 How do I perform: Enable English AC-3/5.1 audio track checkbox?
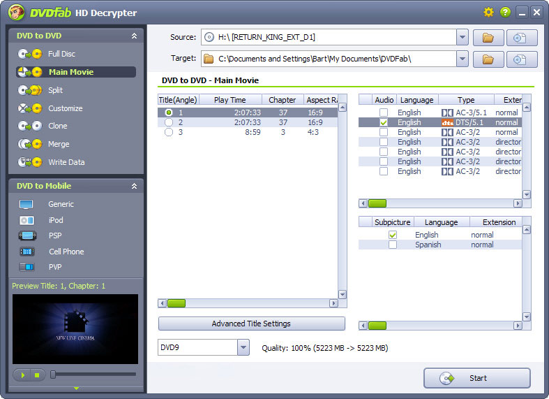(384, 113)
